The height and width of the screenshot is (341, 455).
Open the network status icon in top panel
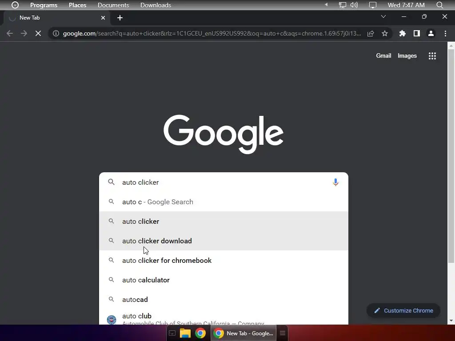coord(343,5)
